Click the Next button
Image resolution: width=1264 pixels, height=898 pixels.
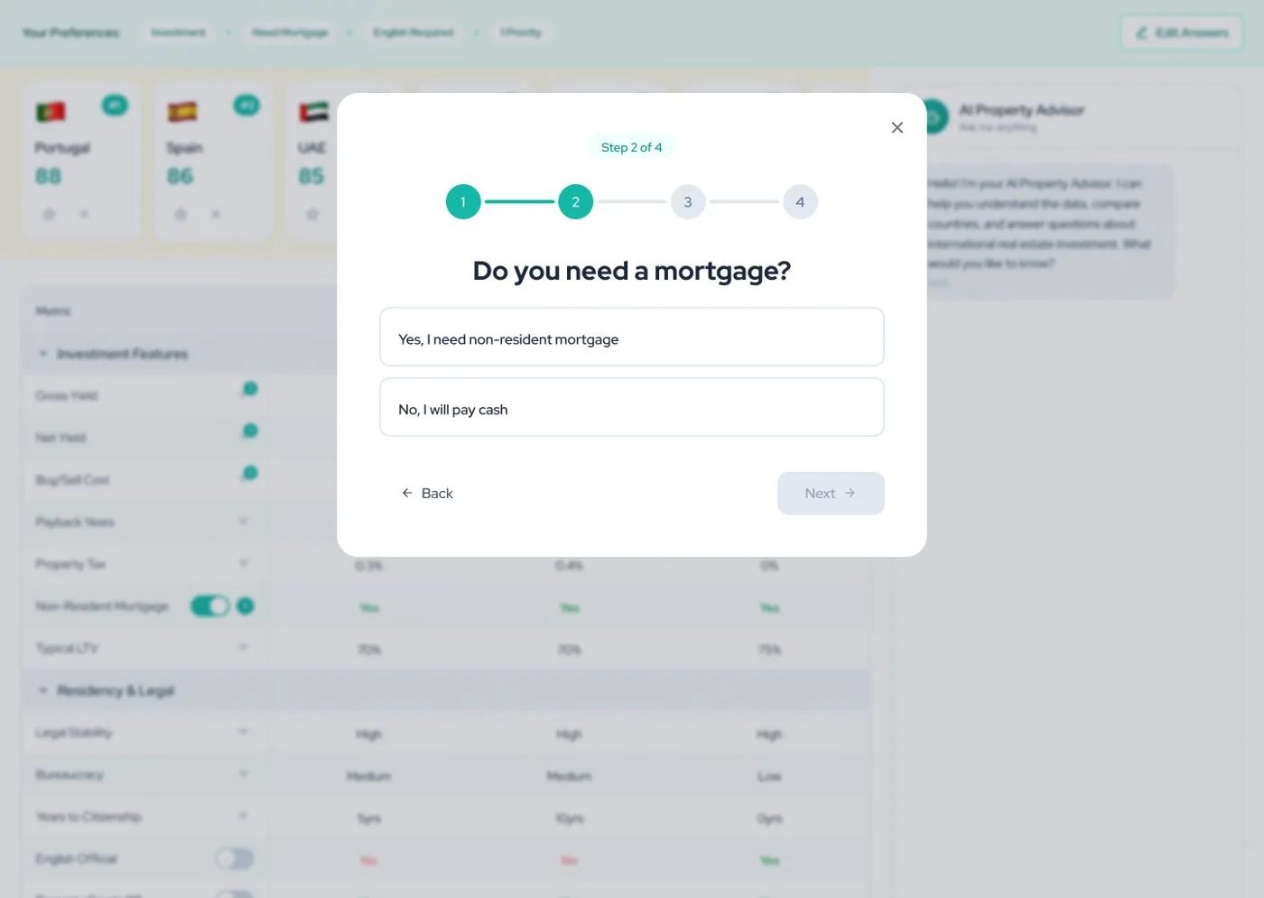[831, 493]
